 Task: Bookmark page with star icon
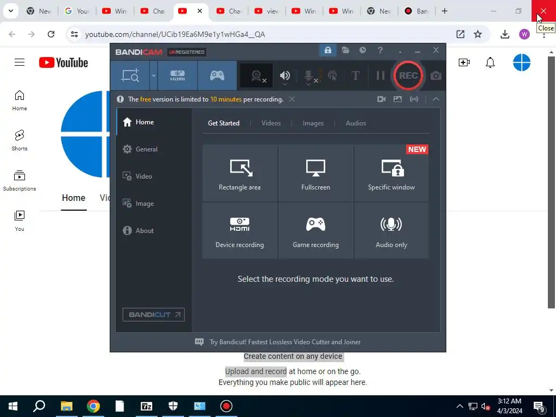click(478, 34)
